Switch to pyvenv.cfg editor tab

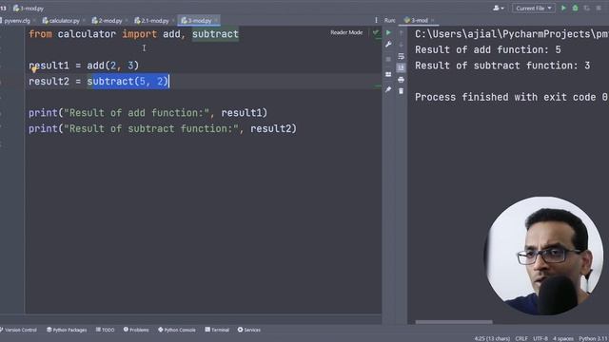(x=17, y=21)
